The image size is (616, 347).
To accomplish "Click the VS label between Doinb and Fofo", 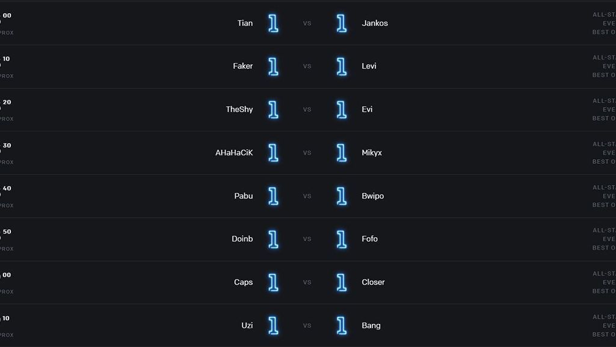I will 307,239.
